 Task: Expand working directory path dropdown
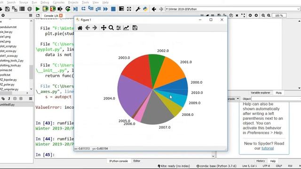[x=298, y=9]
